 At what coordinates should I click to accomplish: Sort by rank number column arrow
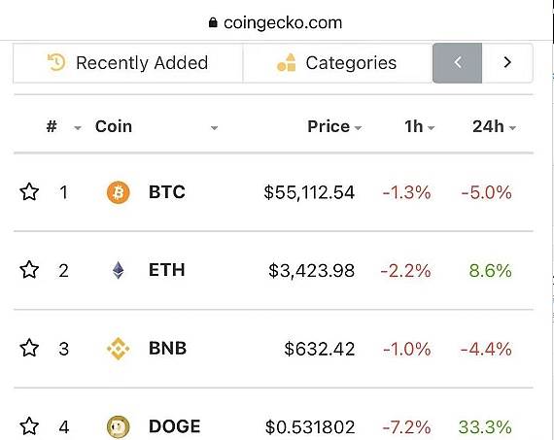(x=78, y=128)
